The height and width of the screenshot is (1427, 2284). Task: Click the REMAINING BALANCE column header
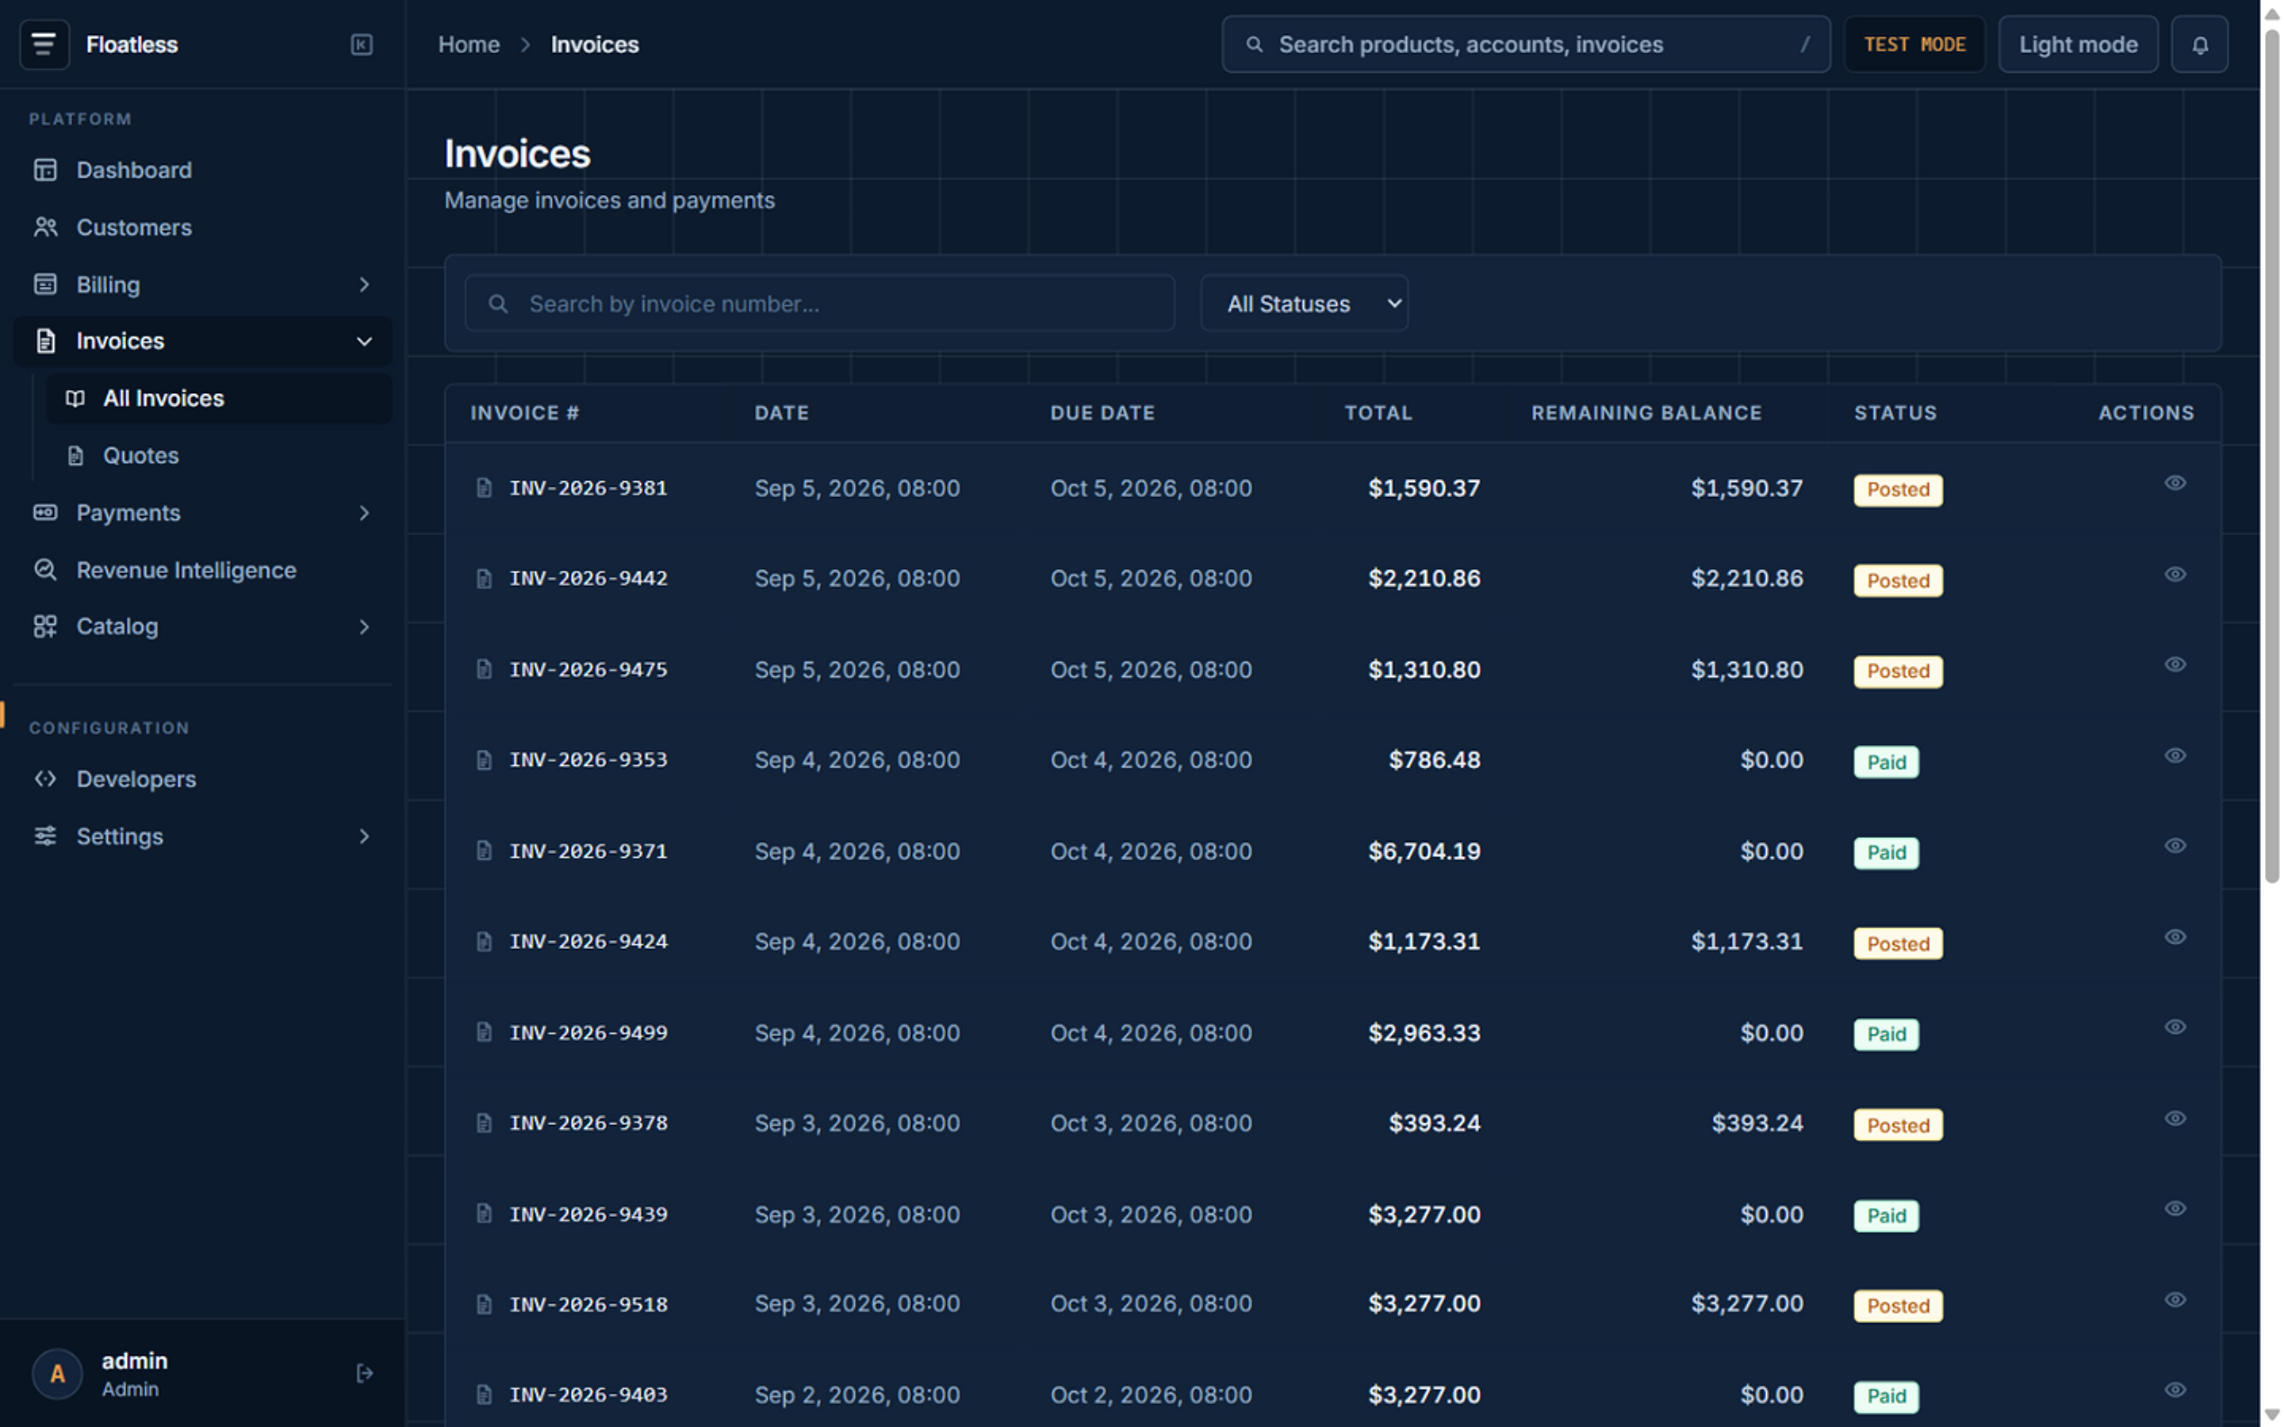coord(1646,412)
